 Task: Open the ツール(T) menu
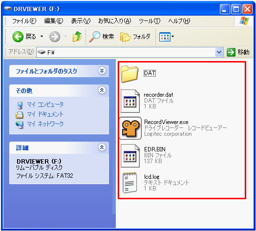(149, 21)
